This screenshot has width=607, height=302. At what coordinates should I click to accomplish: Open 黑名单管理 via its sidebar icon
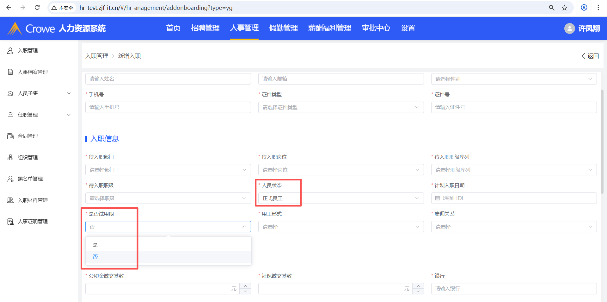click(10, 179)
